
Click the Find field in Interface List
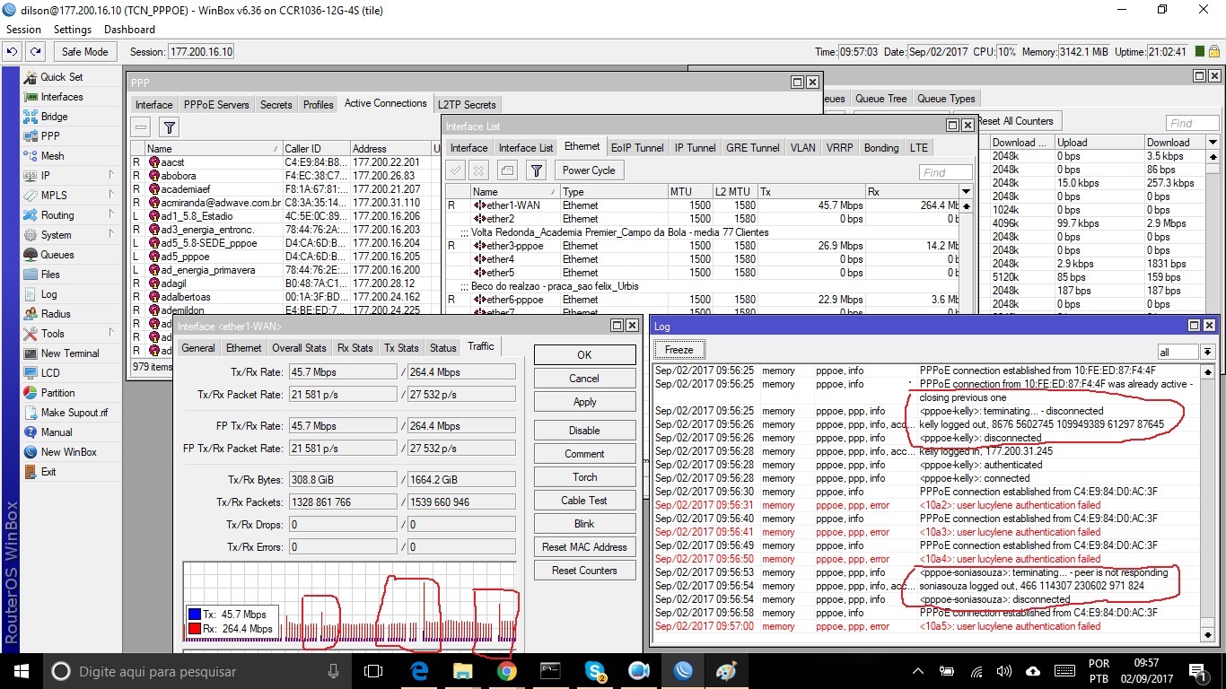945,172
